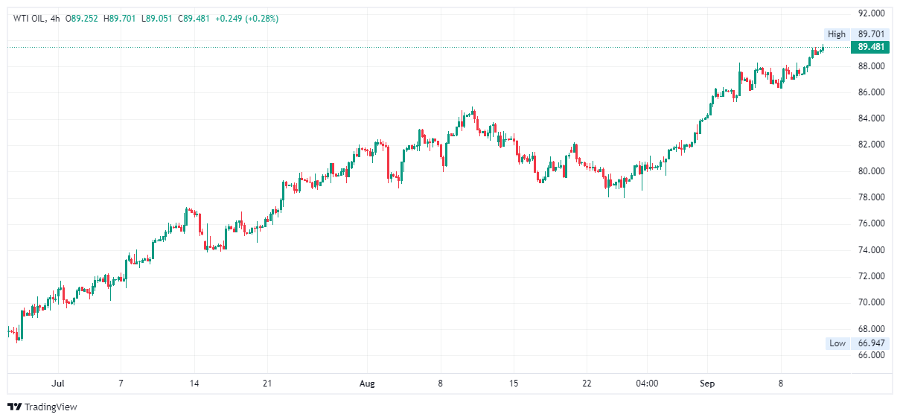Click the latest candlestick at chart high

[823, 48]
